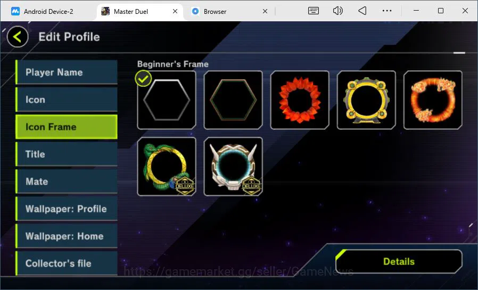The height and width of the screenshot is (290, 478).
Task: Open the Mate section
Action: point(67,181)
